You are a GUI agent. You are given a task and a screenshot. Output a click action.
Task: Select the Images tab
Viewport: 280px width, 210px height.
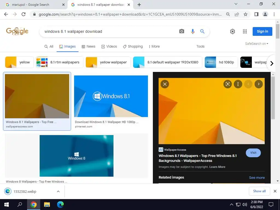click(x=67, y=46)
